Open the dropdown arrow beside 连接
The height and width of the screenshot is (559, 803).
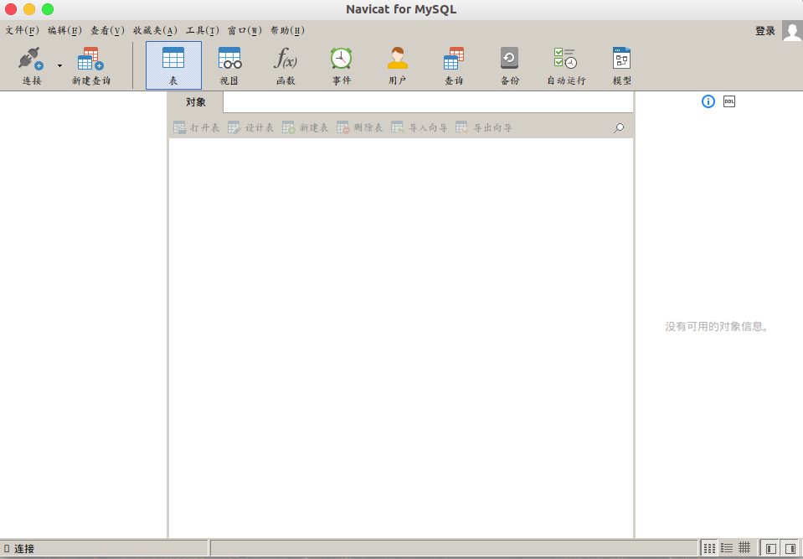(60, 65)
